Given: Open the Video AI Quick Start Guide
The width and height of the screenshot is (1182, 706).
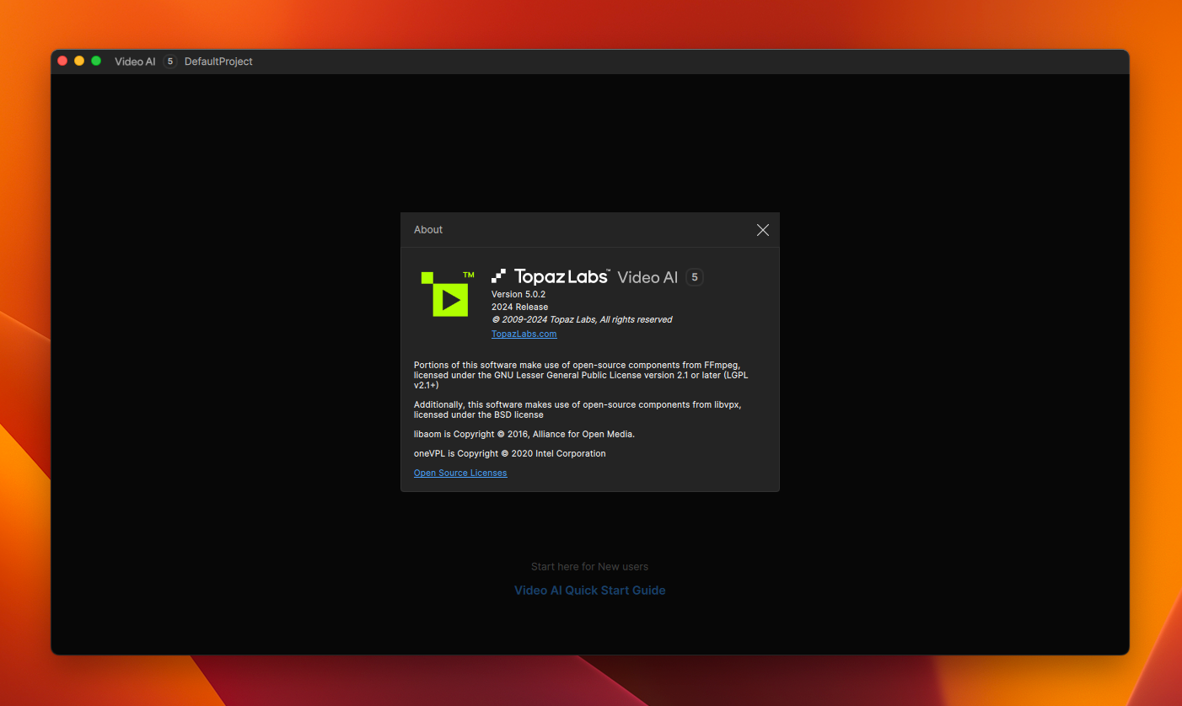Looking at the screenshot, I should coord(590,591).
